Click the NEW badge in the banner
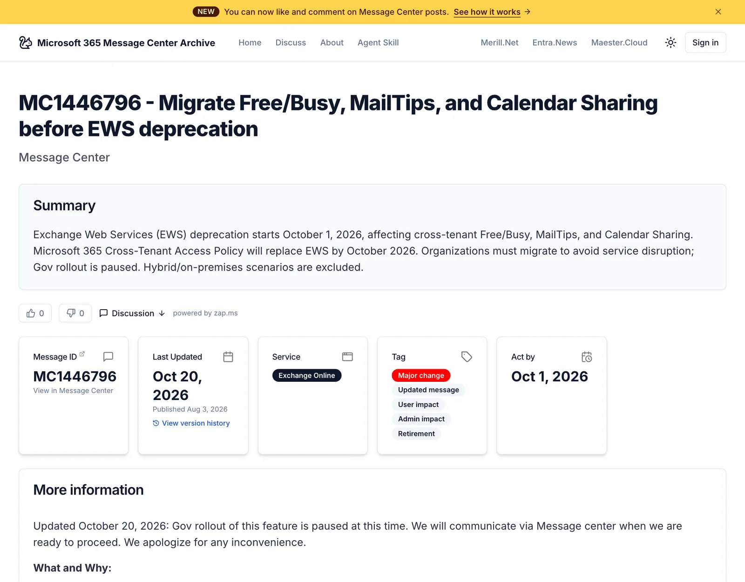Screen dimensions: 745x582 pos(206,12)
